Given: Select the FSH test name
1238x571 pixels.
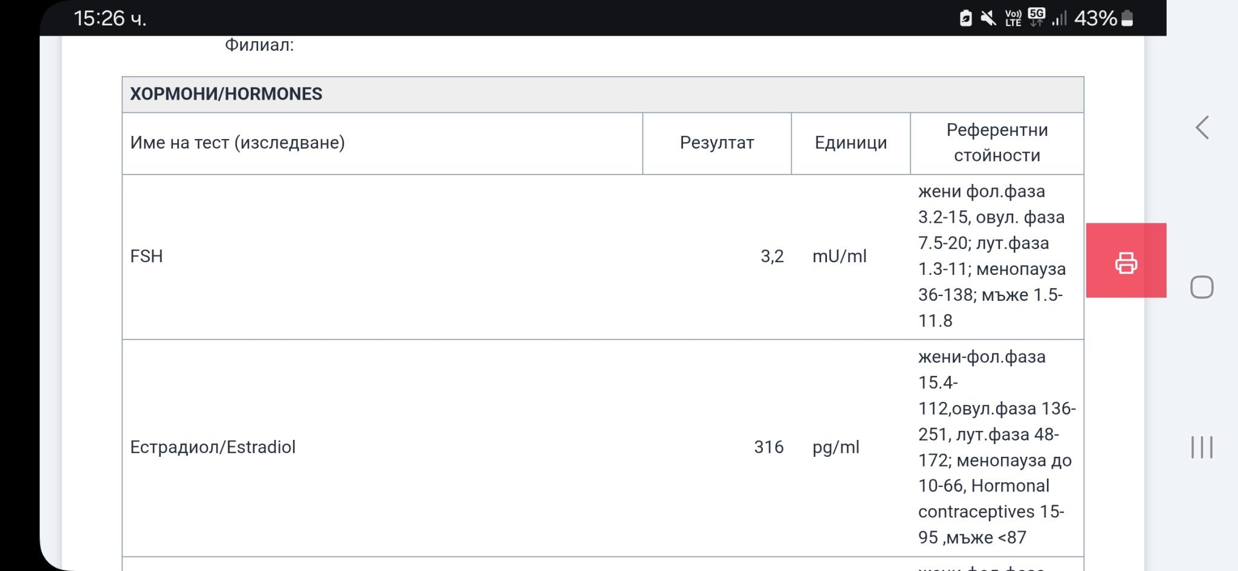Looking at the screenshot, I should point(146,256).
